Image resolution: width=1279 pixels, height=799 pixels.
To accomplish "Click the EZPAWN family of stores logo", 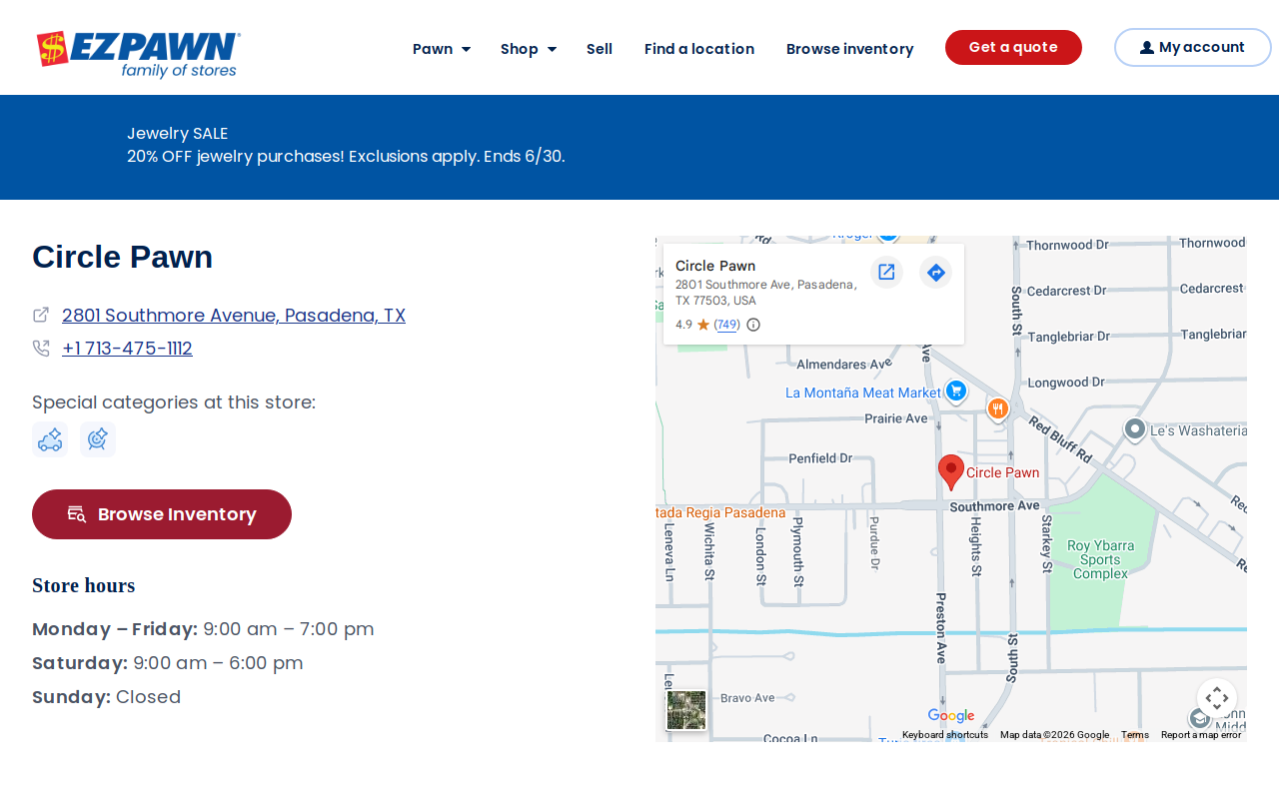I will (x=138, y=54).
